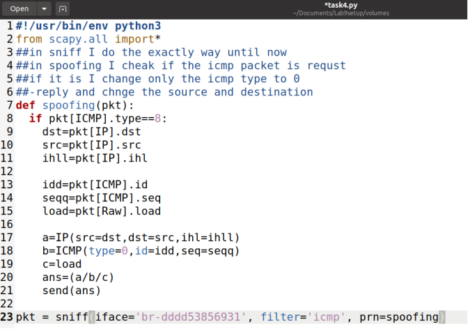The width and height of the screenshot is (468, 329).
Task: Click the line 'send(ans)'
Action: 72,290
